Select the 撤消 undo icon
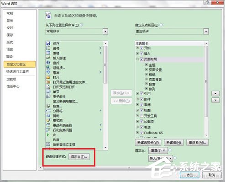Image resolution: width=225 pixels, height=182 pixels. tap(48, 72)
